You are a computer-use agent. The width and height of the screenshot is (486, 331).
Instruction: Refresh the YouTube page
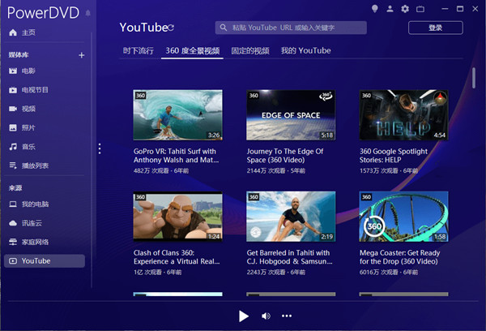[171, 28]
